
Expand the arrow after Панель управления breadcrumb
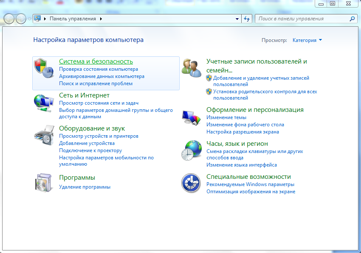101,19
